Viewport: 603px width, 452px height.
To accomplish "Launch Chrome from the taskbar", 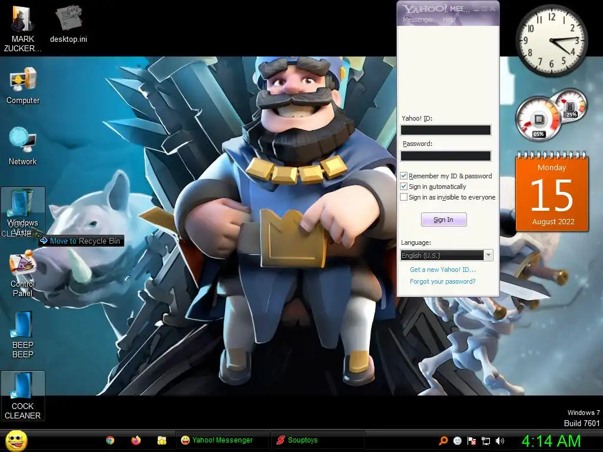I will [x=110, y=440].
